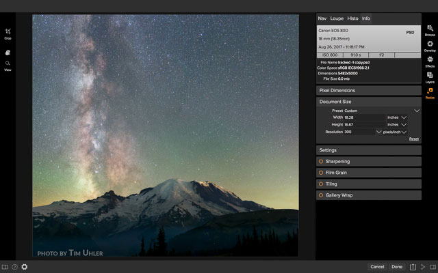Toggle right panel icon in bottom bar

click(433, 267)
